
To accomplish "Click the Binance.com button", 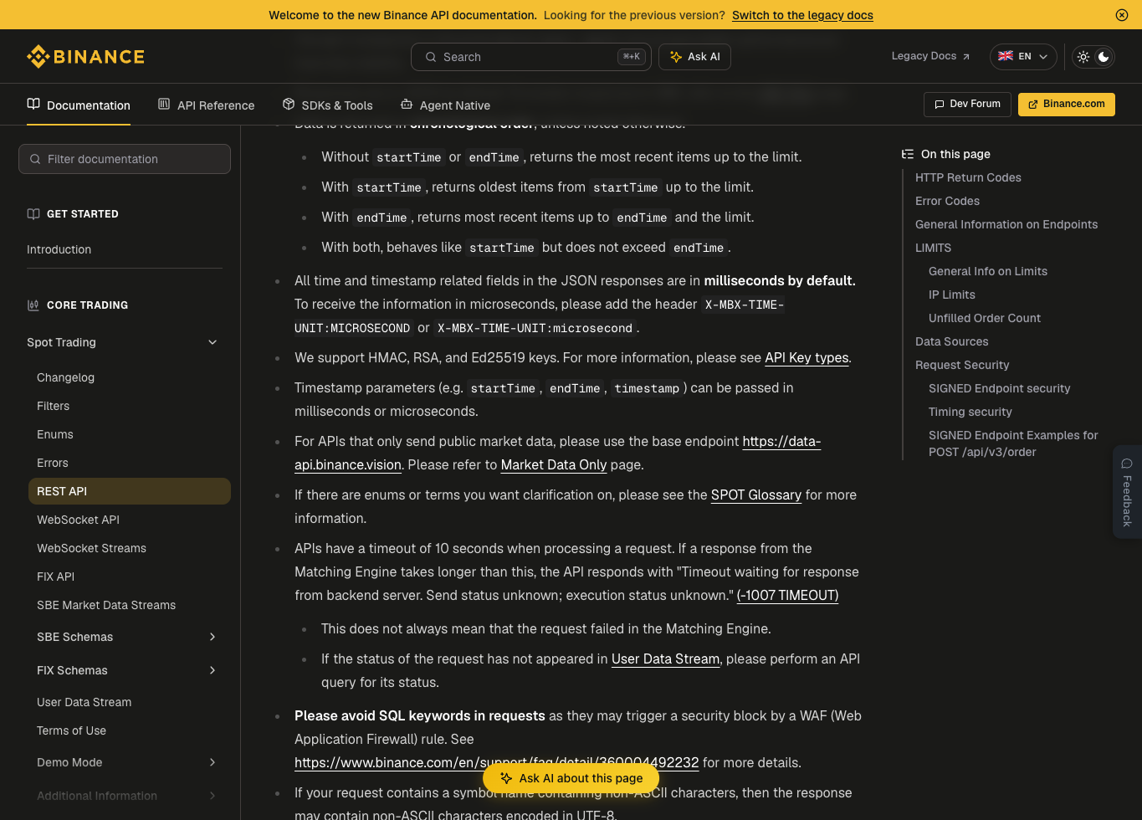I will click(1067, 104).
